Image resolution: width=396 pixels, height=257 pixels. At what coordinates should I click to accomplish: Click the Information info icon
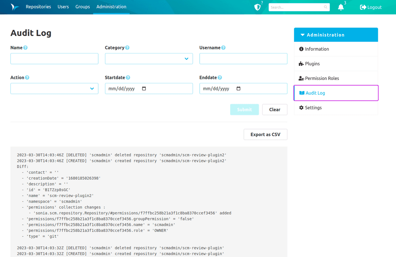coord(301,49)
